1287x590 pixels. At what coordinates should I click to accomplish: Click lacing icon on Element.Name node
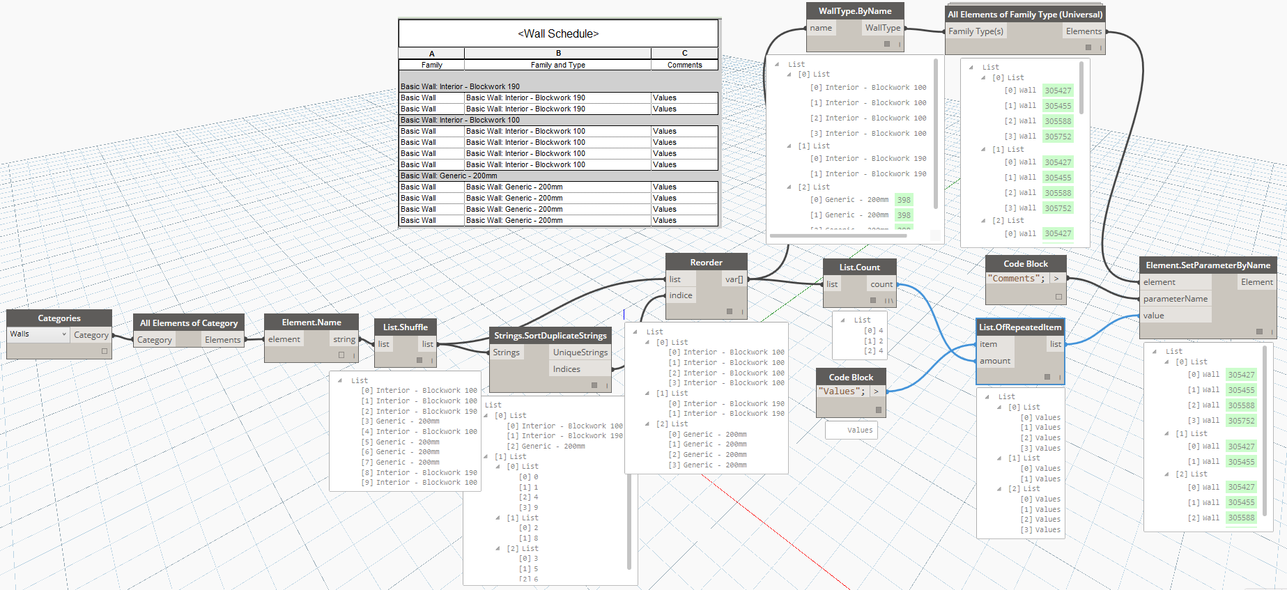point(353,355)
